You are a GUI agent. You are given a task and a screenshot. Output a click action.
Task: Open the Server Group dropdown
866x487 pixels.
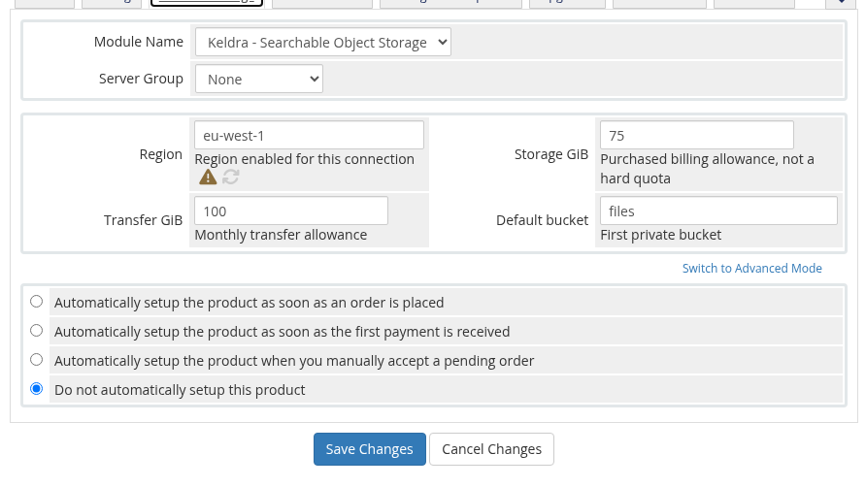[x=259, y=79]
